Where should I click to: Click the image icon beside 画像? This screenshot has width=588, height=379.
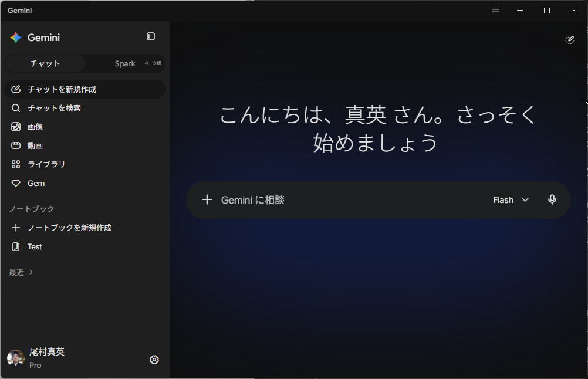(16, 127)
